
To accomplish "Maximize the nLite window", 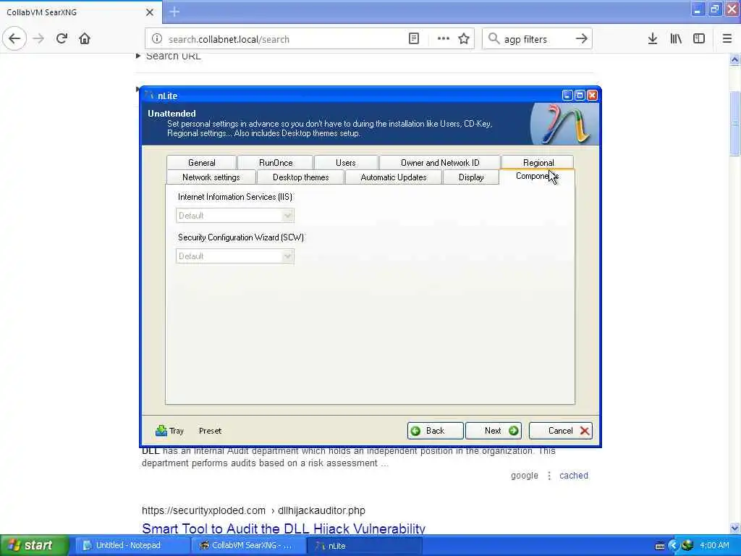I will [x=580, y=96].
